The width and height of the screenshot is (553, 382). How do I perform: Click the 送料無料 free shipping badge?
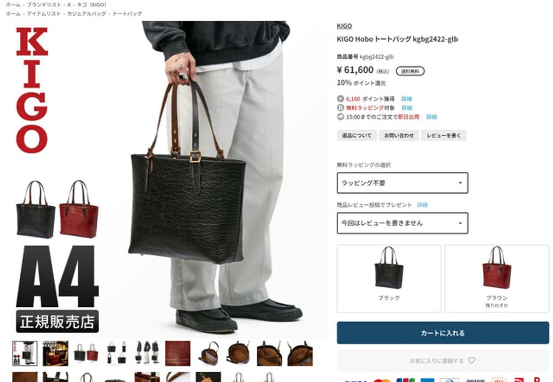click(410, 71)
